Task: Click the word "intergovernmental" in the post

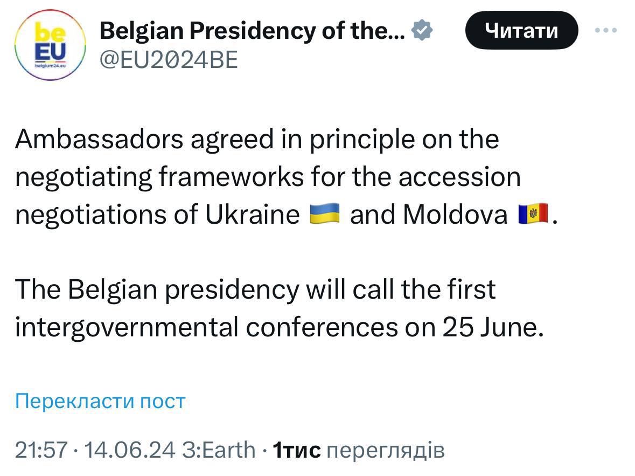Action: tap(127, 328)
